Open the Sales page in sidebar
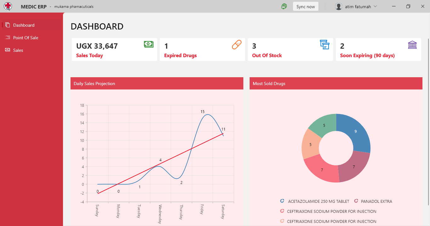Image resolution: width=430 pixels, height=226 pixels. (18, 50)
